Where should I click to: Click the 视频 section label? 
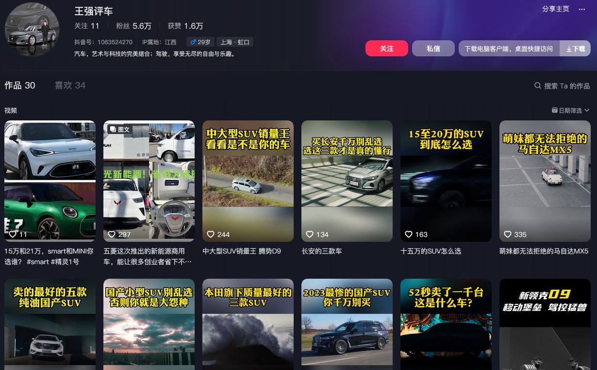coord(11,110)
